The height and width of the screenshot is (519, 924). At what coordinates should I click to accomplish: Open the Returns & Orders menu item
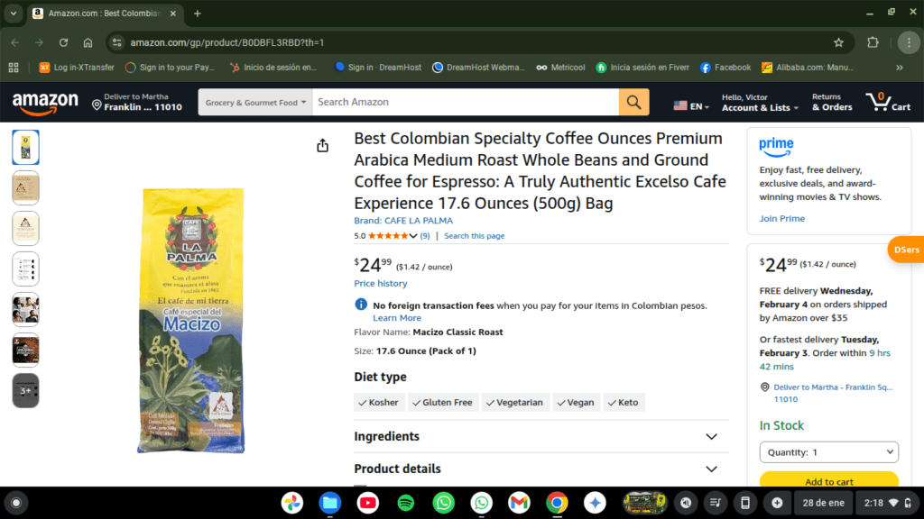(831, 103)
